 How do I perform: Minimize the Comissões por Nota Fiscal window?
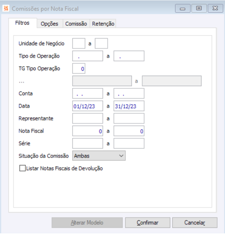coord(183,8)
